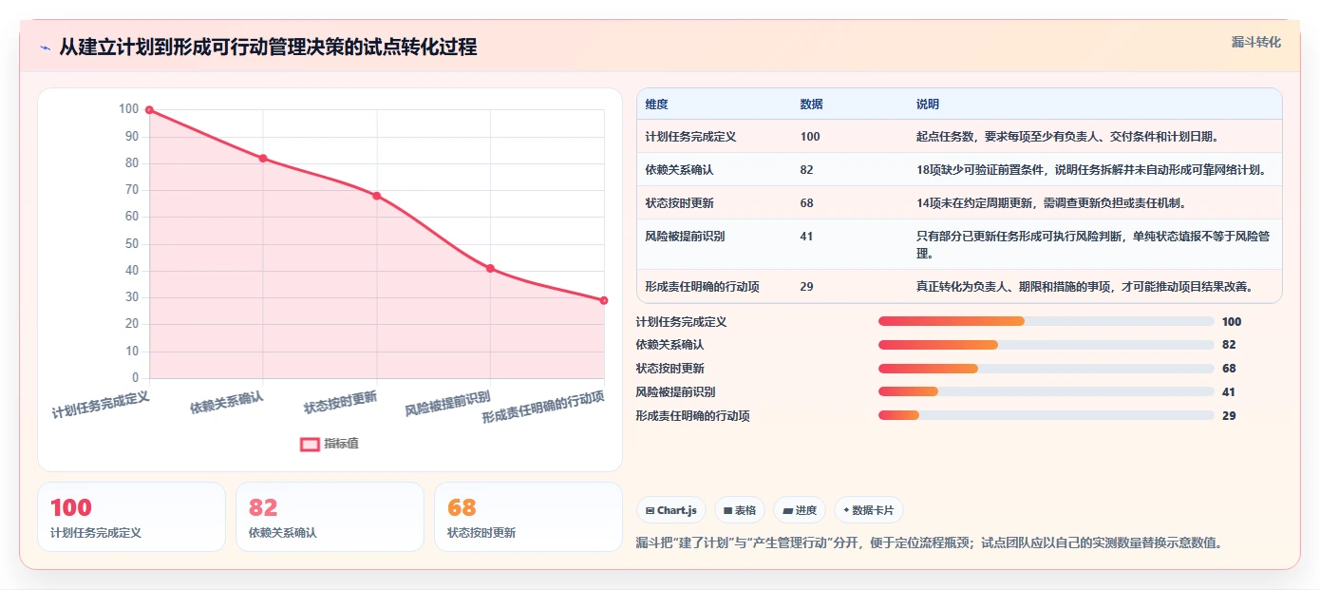1320x590 pixels.
Task: Select table row cell 状态按时更新
Action: (x=679, y=203)
